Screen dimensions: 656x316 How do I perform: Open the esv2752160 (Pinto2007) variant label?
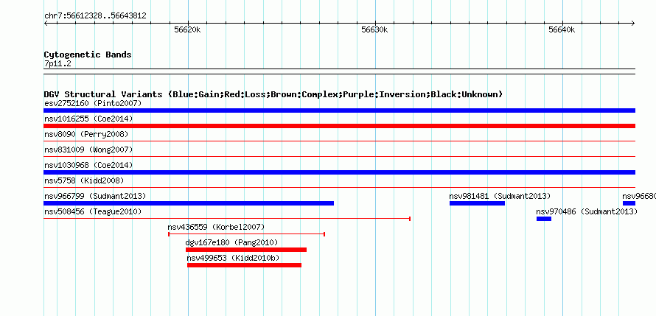click(93, 103)
